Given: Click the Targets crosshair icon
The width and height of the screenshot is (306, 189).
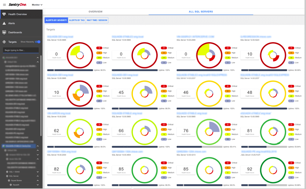Looking at the screenshot, I should [x=4, y=42].
